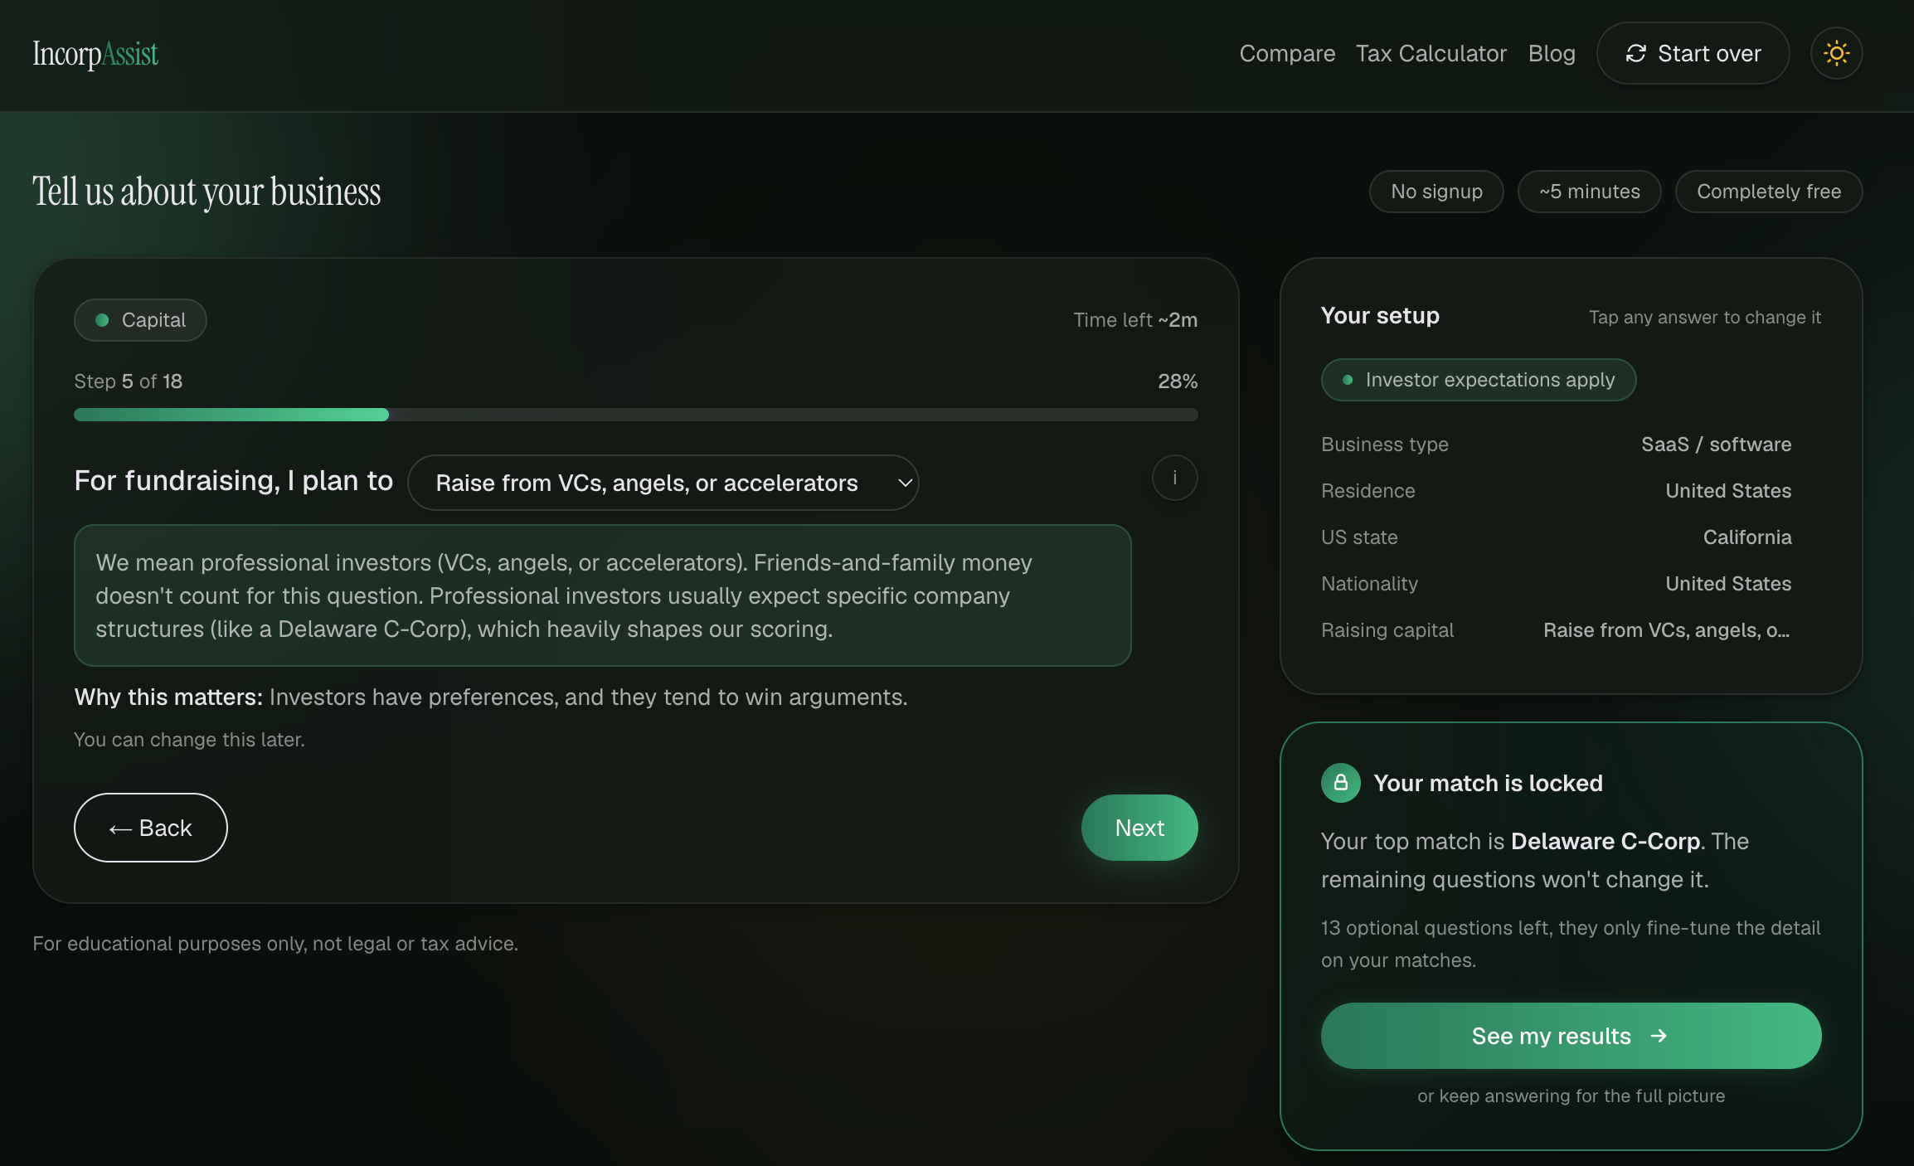Click the 'Tell us about your business' heading
Image resolution: width=1914 pixels, height=1166 pixels.
[x=206, y=192]
